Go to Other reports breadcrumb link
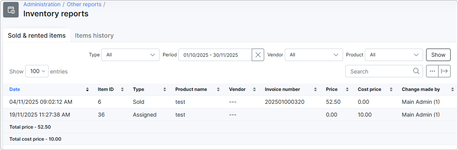The width and height of the screenshot is (458, 150). point(84,4)
